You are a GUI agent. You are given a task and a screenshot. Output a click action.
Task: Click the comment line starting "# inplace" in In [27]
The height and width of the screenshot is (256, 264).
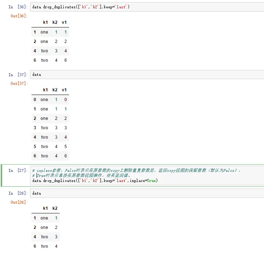136,170
